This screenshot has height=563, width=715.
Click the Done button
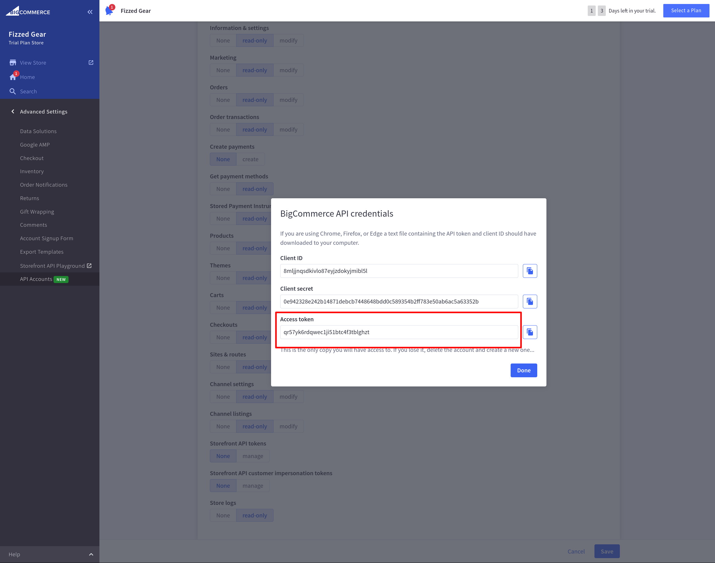(523, 370)
